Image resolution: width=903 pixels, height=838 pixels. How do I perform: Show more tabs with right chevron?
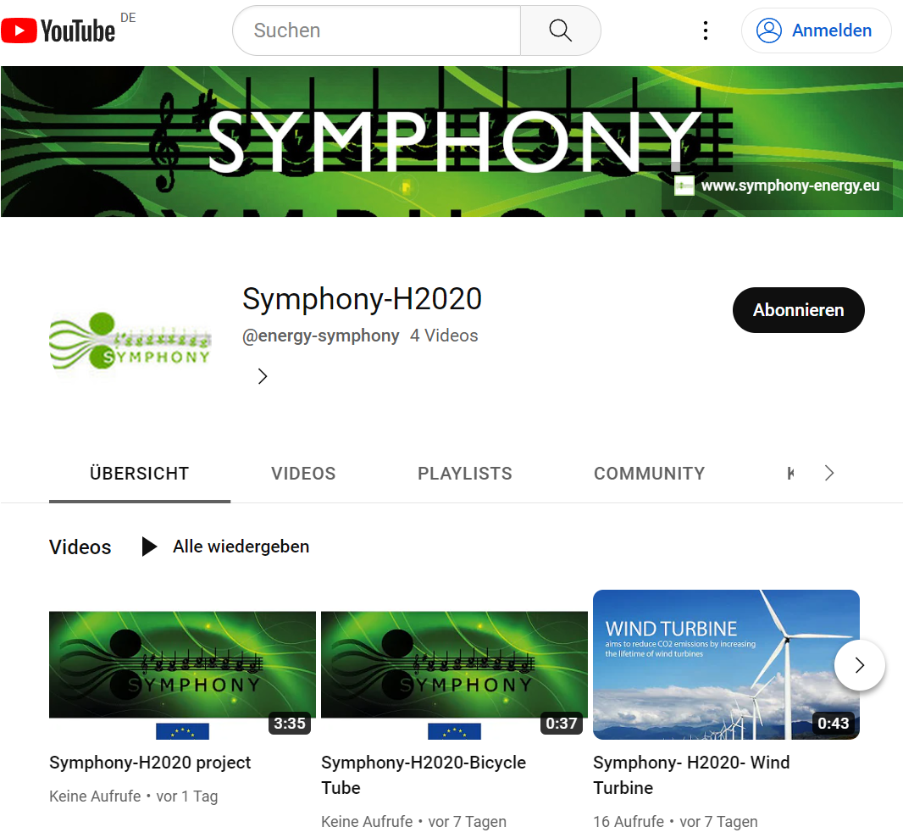828,473
